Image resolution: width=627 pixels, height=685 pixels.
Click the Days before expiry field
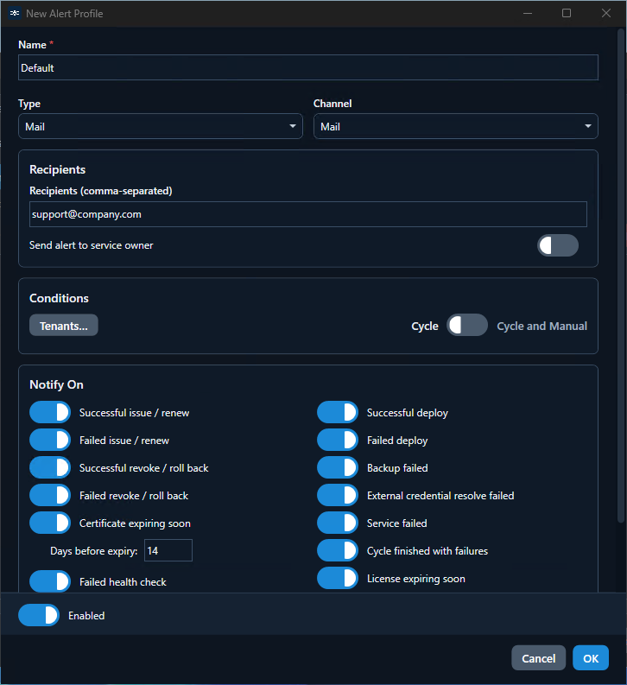(168, 550)
